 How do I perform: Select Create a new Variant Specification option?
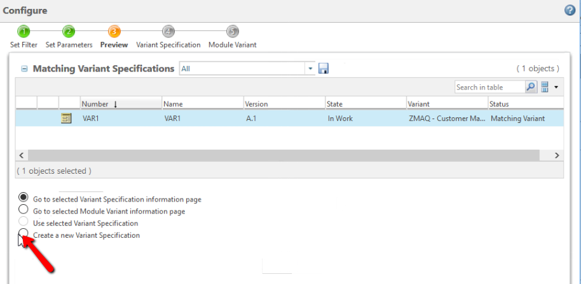tap(24, 234)
